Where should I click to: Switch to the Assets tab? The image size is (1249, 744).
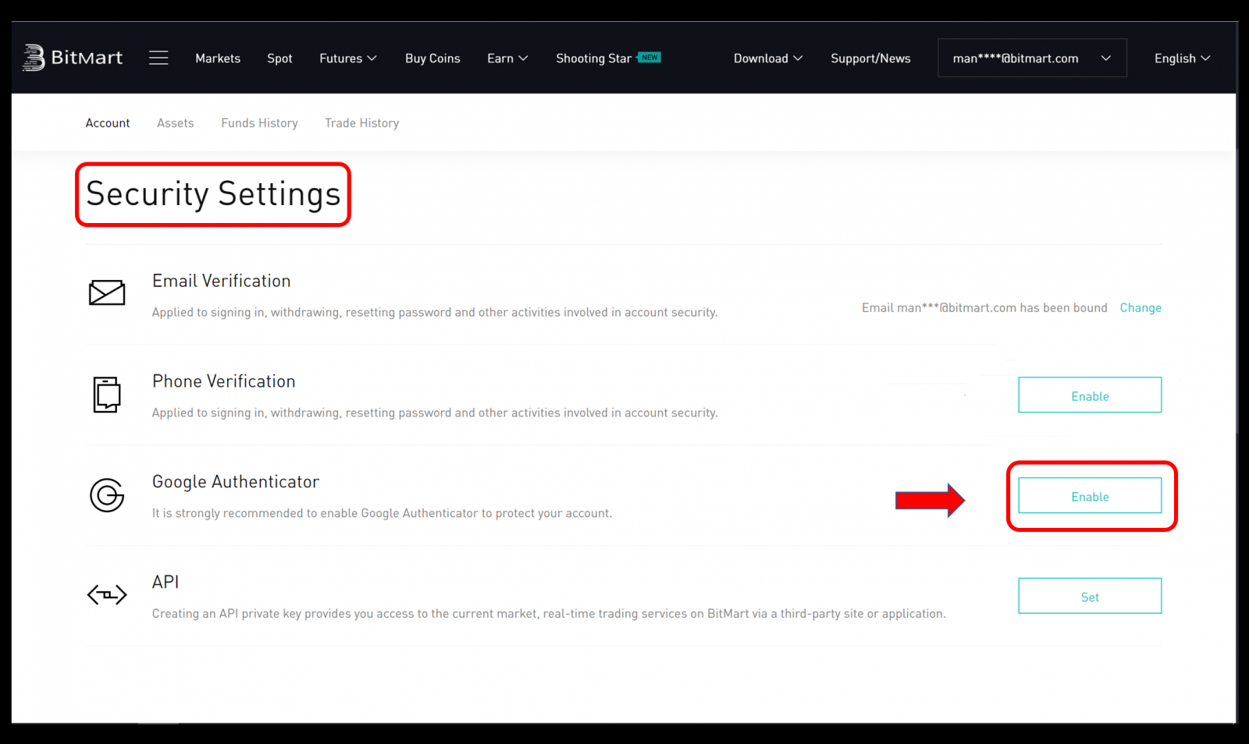click(175, 122)
